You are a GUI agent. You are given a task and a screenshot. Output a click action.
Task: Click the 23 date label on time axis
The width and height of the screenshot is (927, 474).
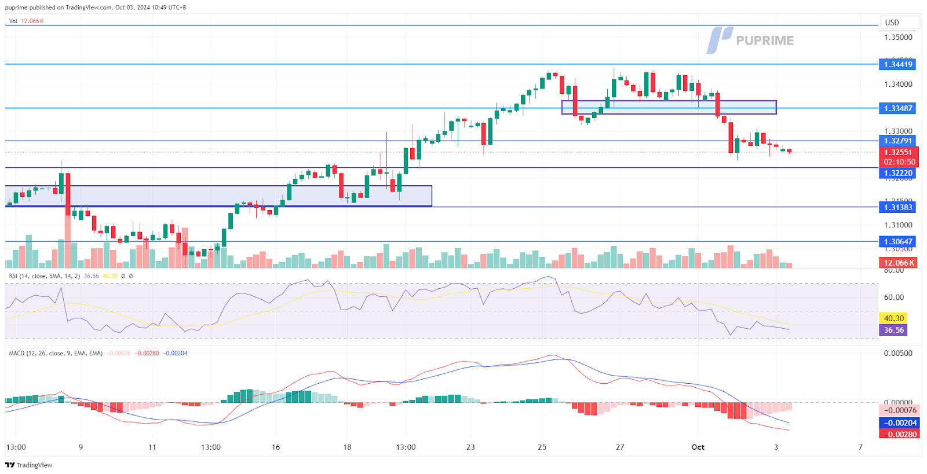click(x=470, y=447)
